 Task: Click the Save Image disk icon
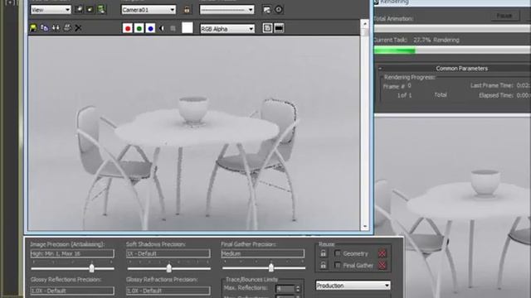coord(33,28)
